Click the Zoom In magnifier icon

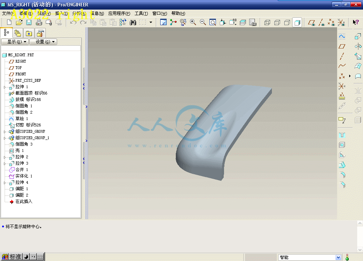tap(193, 22)
